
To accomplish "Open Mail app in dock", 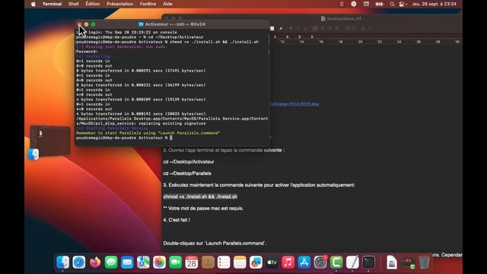I will click(x=127, y=263).
